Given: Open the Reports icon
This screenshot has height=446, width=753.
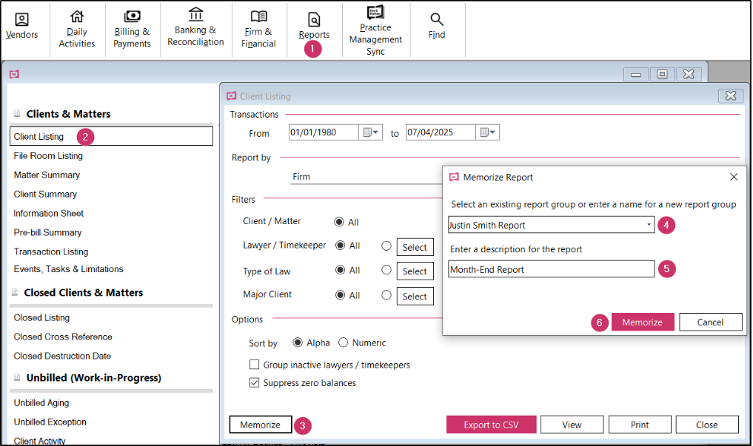Looking at the screenshot, I should (x=314, y=20).
